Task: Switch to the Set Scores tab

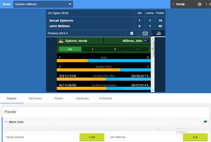Action: point(35,98)
